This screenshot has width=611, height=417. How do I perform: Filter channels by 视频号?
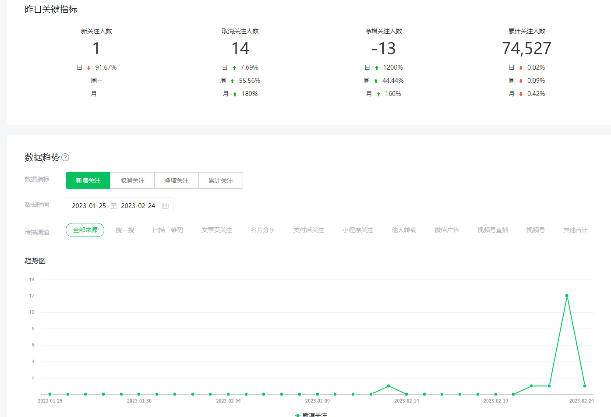coord(536,230)
